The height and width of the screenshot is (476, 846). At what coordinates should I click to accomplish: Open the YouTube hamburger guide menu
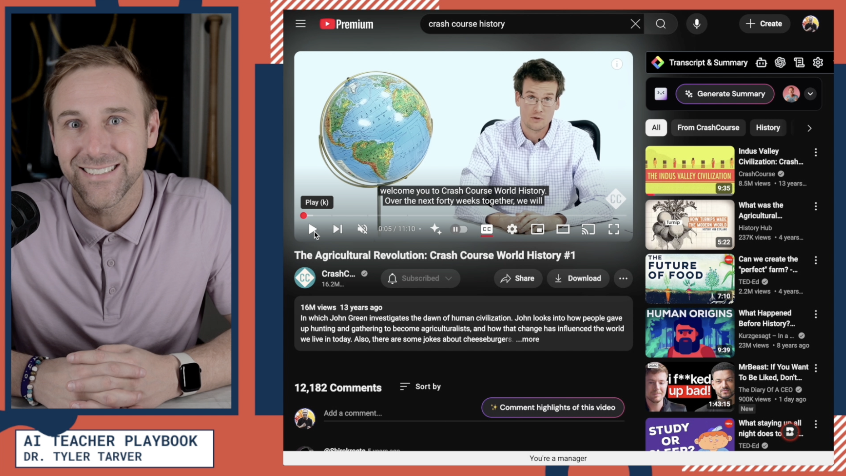tap(300, 24)
